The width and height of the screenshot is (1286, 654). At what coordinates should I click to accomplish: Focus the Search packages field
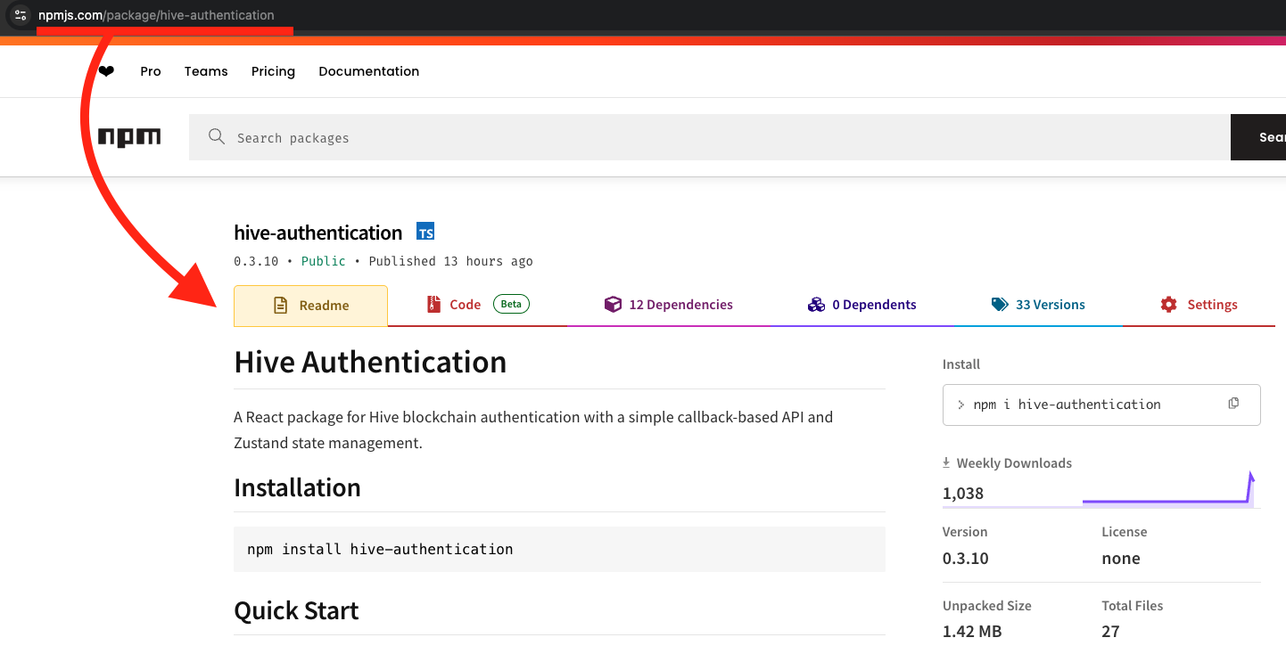click(x=710, y=137)
